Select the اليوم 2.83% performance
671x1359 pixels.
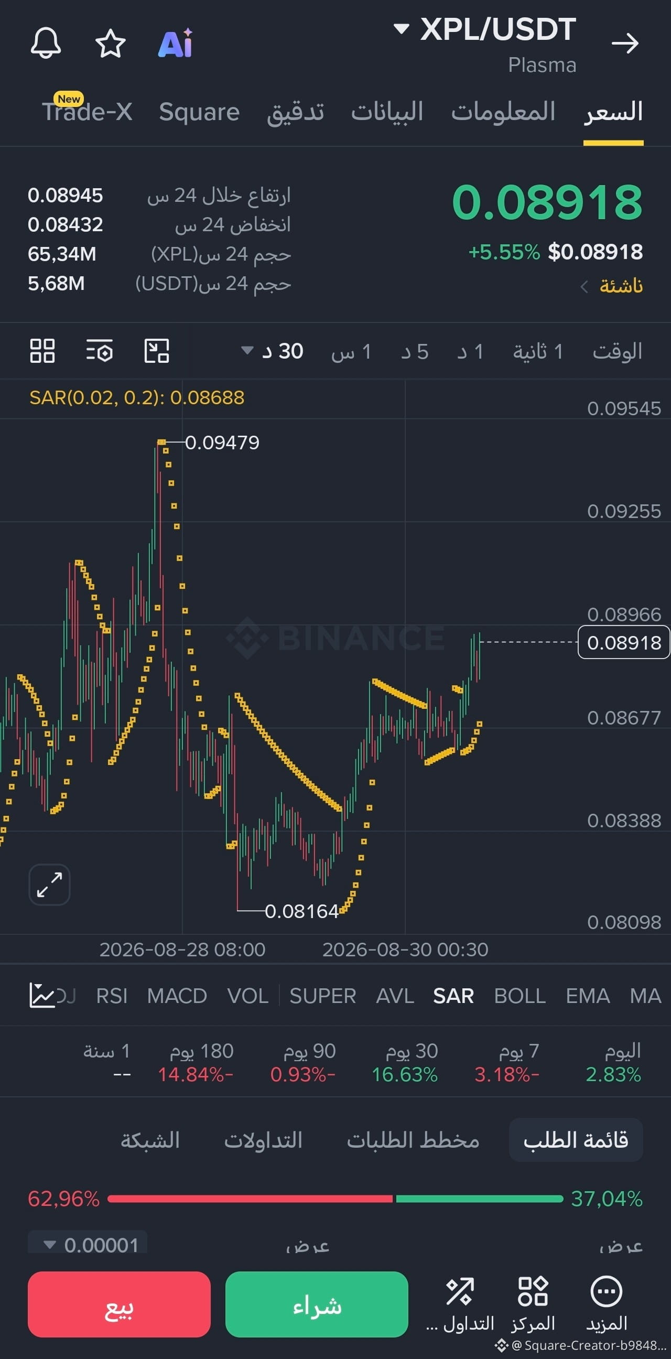(613, 1062)
